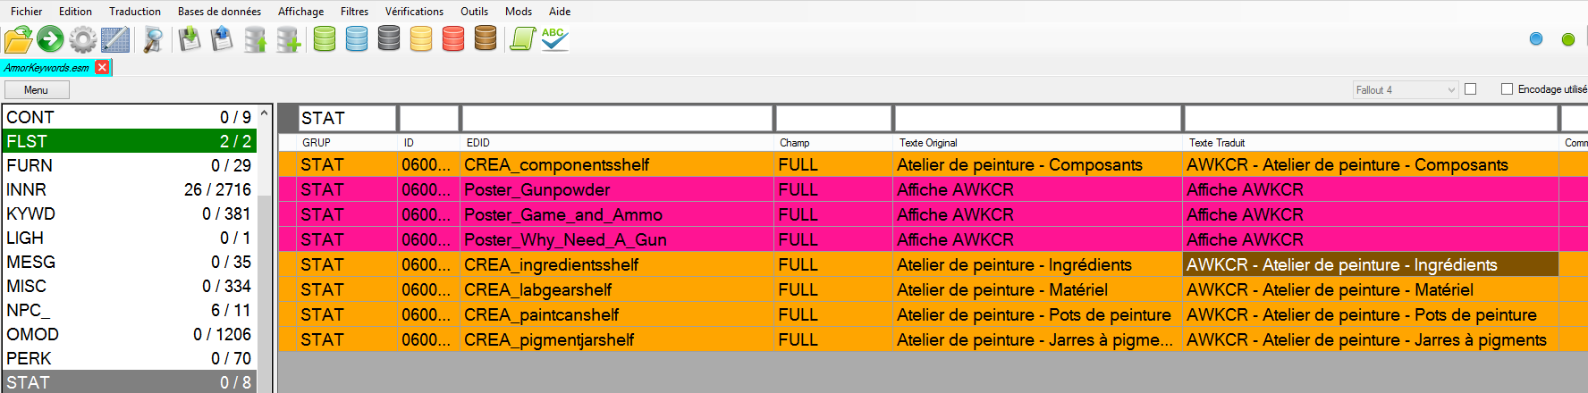The width and height of the screenshot is (1588, 393).
Task: Open file with the folder icon
Action: (x=18, y=39)
